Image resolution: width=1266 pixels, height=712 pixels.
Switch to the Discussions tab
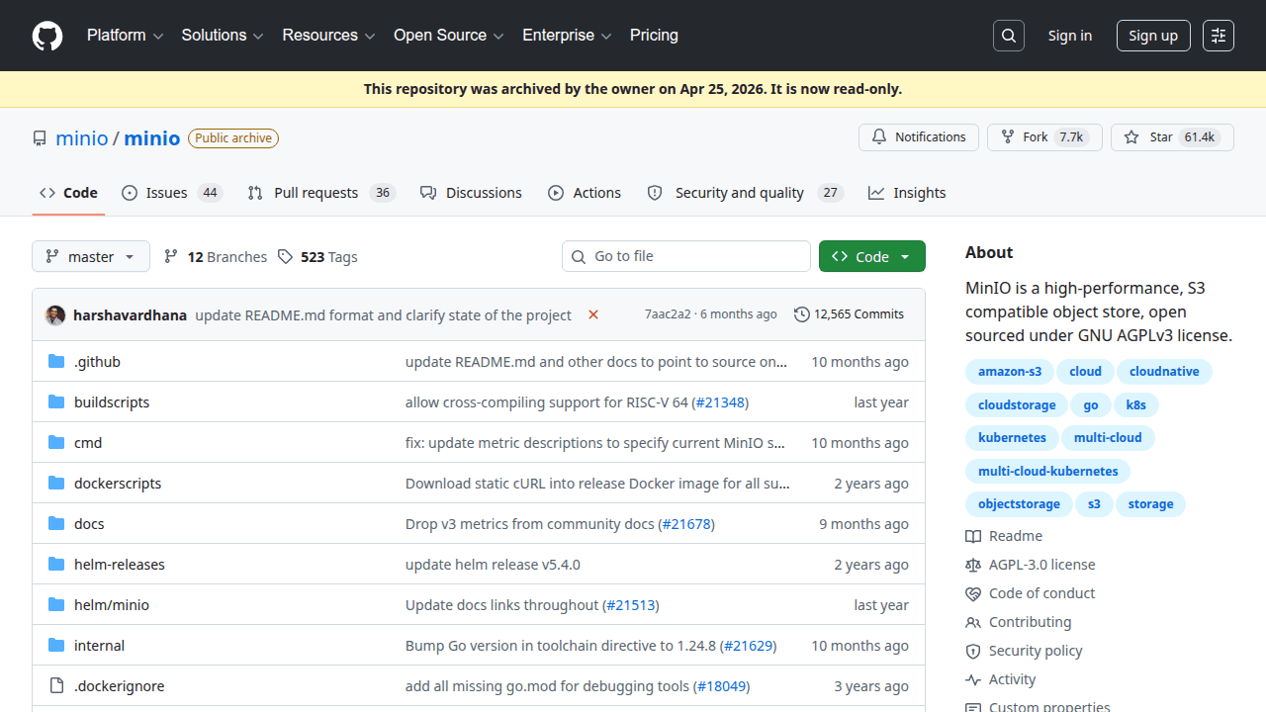(x=471, y=193)
